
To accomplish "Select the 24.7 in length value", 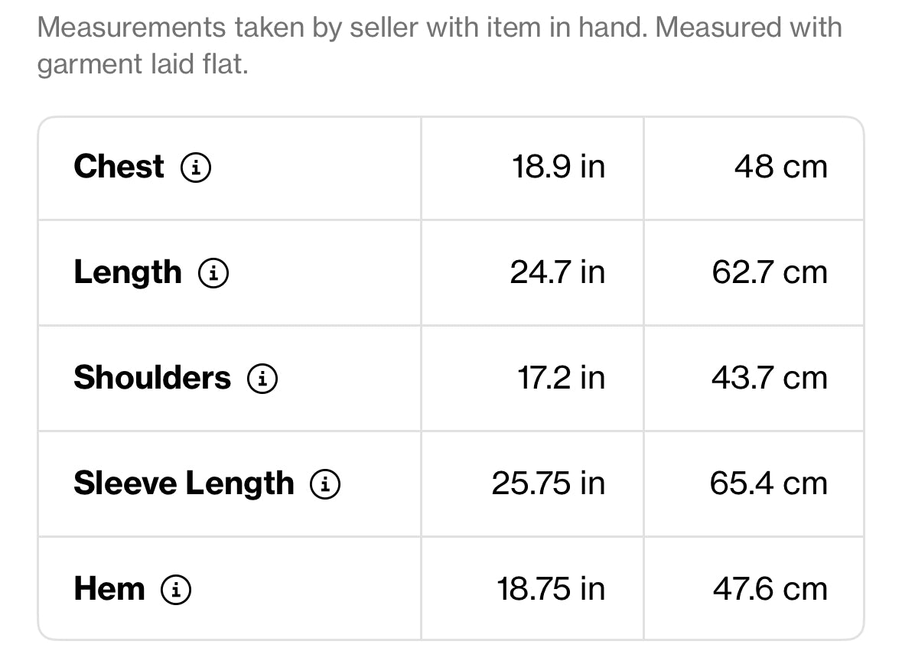I will [558, 273].
